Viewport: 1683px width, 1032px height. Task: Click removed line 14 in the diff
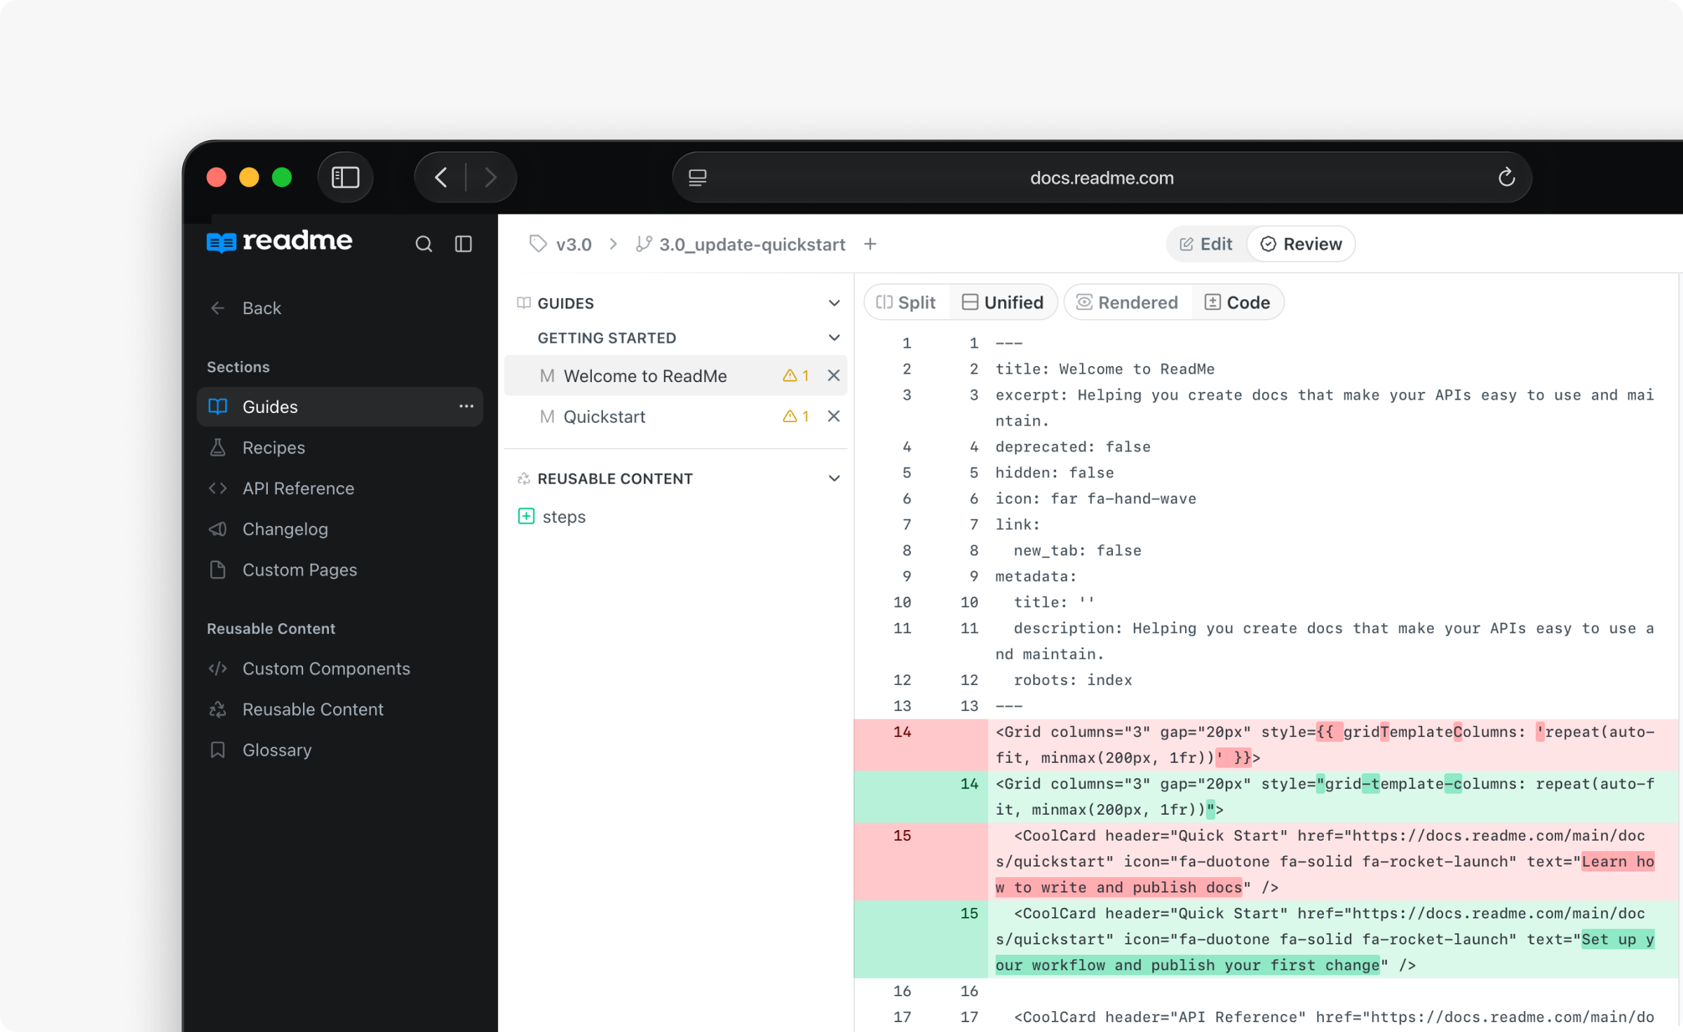1266,745
